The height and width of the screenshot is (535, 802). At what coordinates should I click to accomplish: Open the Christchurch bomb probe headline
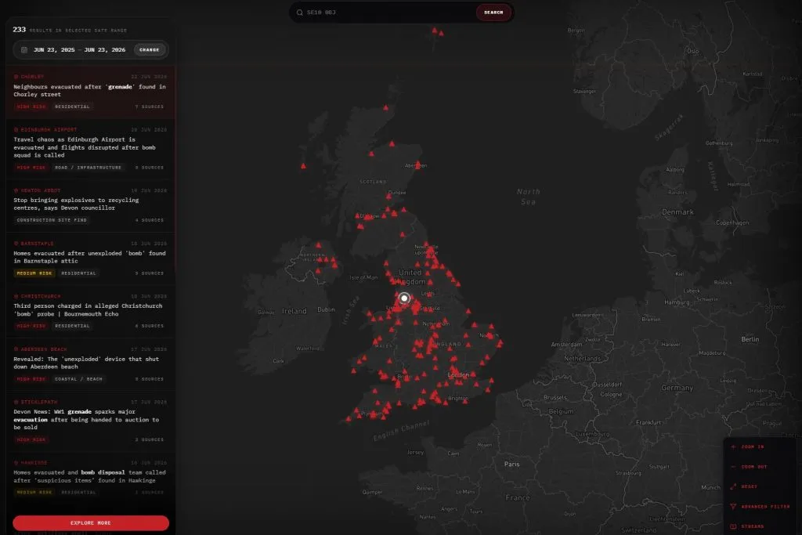pyautogui.click(x=88, y=310)
